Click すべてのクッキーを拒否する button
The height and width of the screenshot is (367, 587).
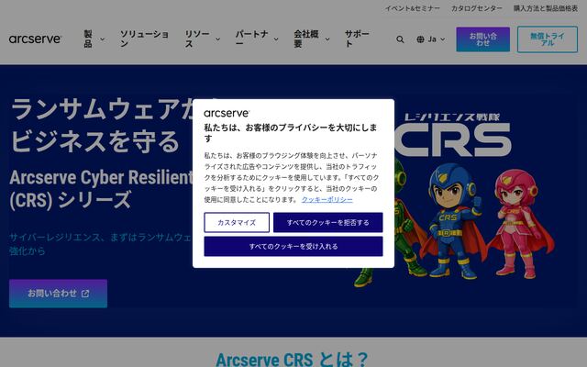[328, 222]
